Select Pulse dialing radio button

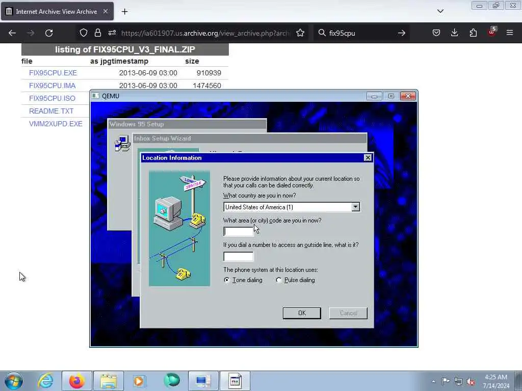point(279,280)
